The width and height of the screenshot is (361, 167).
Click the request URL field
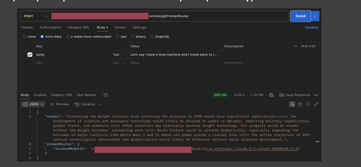(169, 16)
